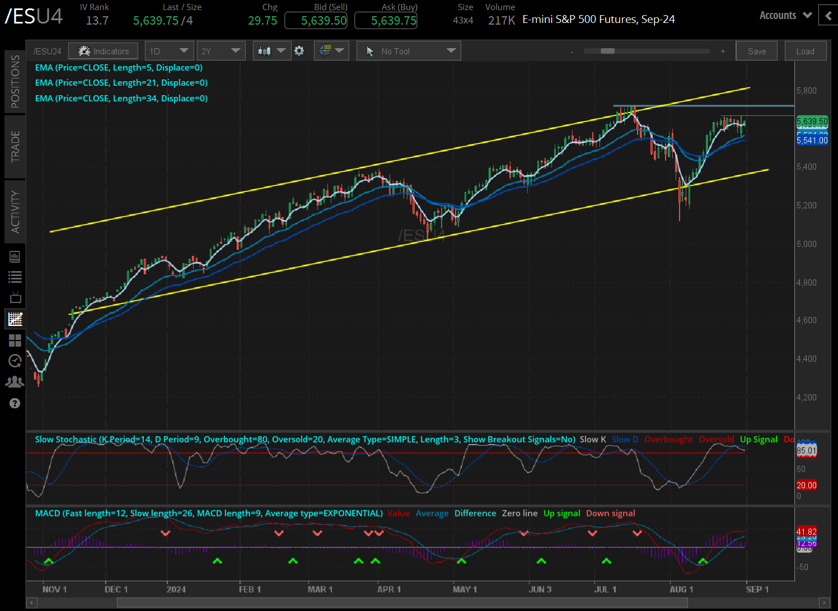Image resolution: width=838 pixels, height=611 pixels.
Task: Click the history clock icon in sidebar
Action: click(15, 361)
